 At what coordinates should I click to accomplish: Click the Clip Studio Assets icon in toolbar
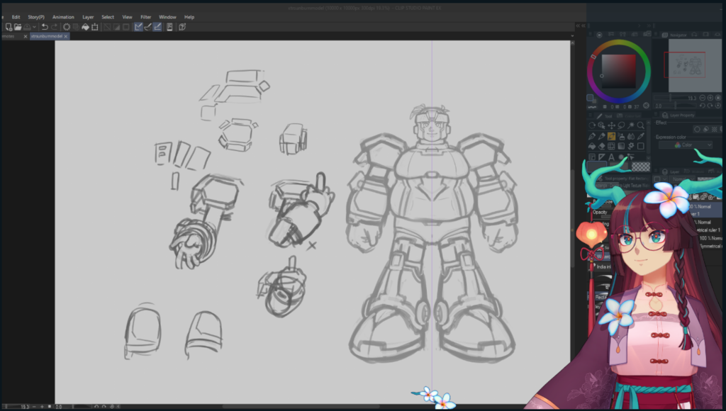click(169, 27)
